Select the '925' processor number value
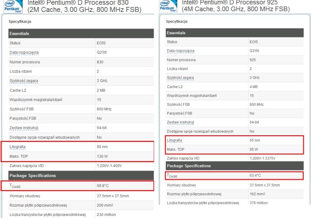The image size is (311, 219). click(252, 60)
